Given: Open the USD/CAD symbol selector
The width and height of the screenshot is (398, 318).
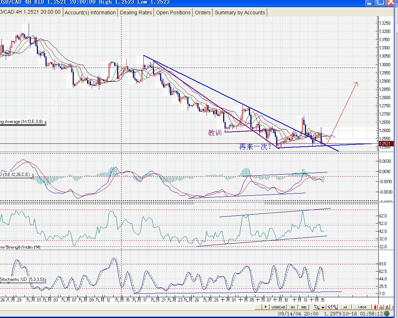Looking at the screenshot, I should click(x=278, y=307).
